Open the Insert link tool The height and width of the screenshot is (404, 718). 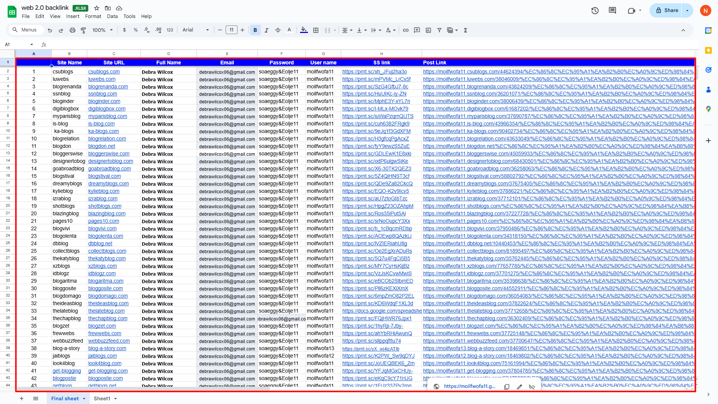click(x=406, y=30)
